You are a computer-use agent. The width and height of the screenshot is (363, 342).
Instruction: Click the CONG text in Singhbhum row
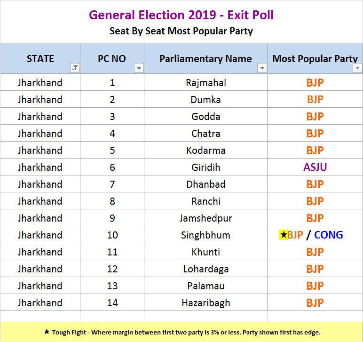pos(329,235)
